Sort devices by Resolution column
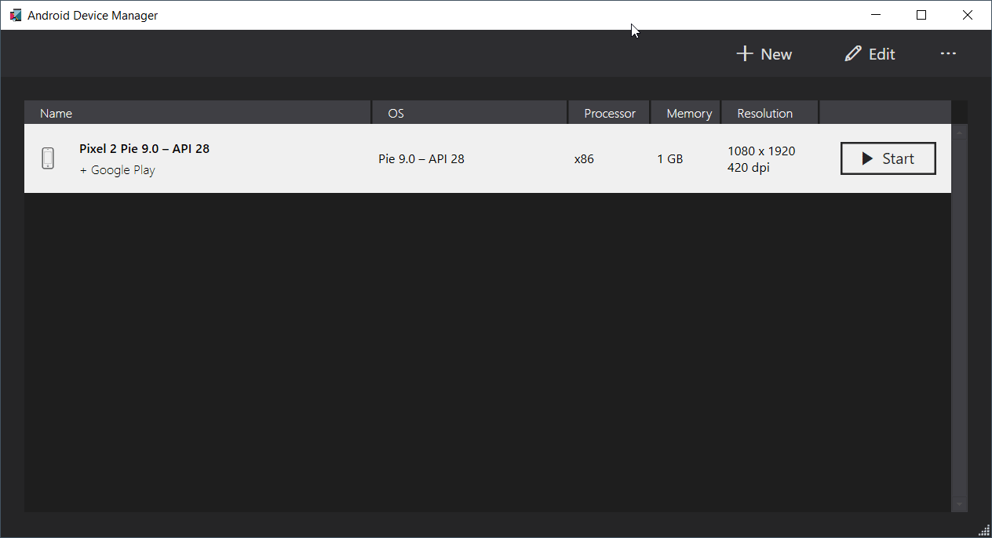Image resolution: width=992 pixels, height=538 pixels. 770,113
